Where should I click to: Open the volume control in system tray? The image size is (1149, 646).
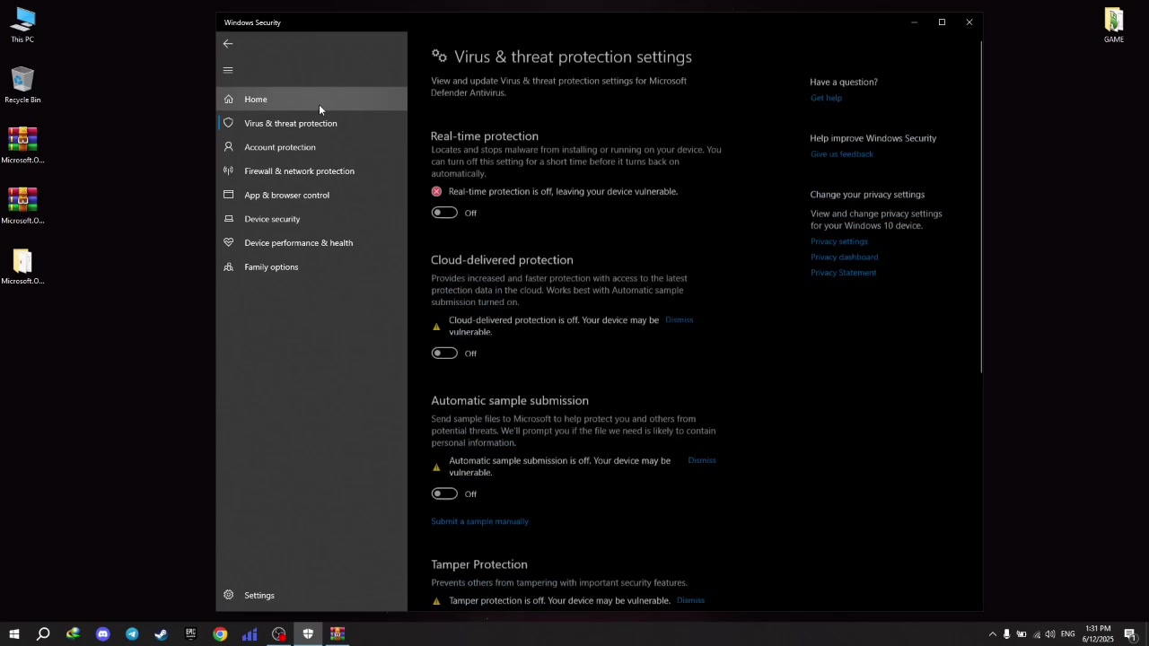pos(1050,634)
